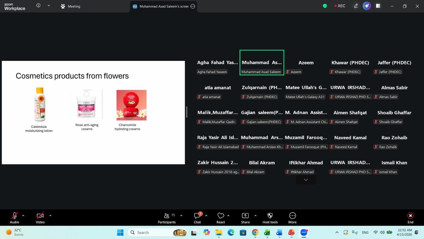Expand video options arrow next to Video
This screenshot has width=424, height=239.
click(x=50, y=216)
